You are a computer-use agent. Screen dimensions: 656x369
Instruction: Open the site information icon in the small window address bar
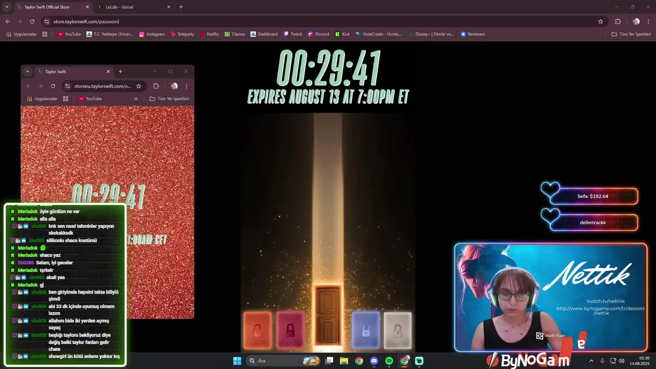pos(68,86)
